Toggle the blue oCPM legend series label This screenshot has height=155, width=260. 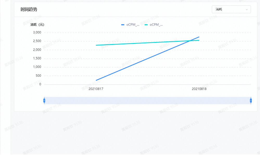click(x=133, y=25)
